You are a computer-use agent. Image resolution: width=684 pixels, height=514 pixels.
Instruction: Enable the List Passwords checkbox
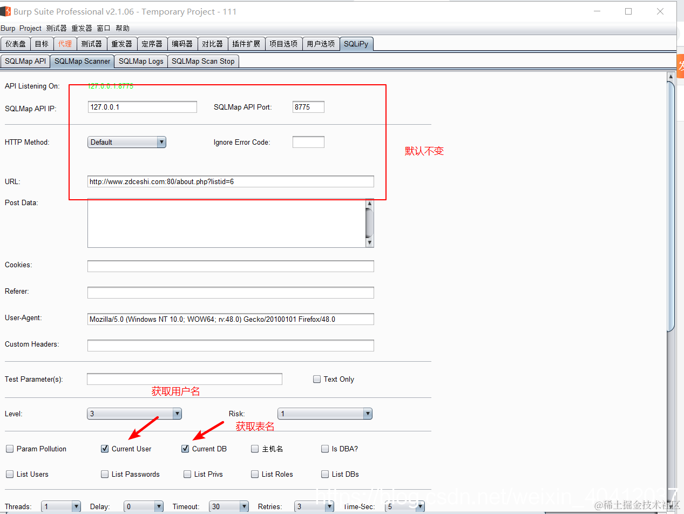pyautogui.click(x=105, y=474)
